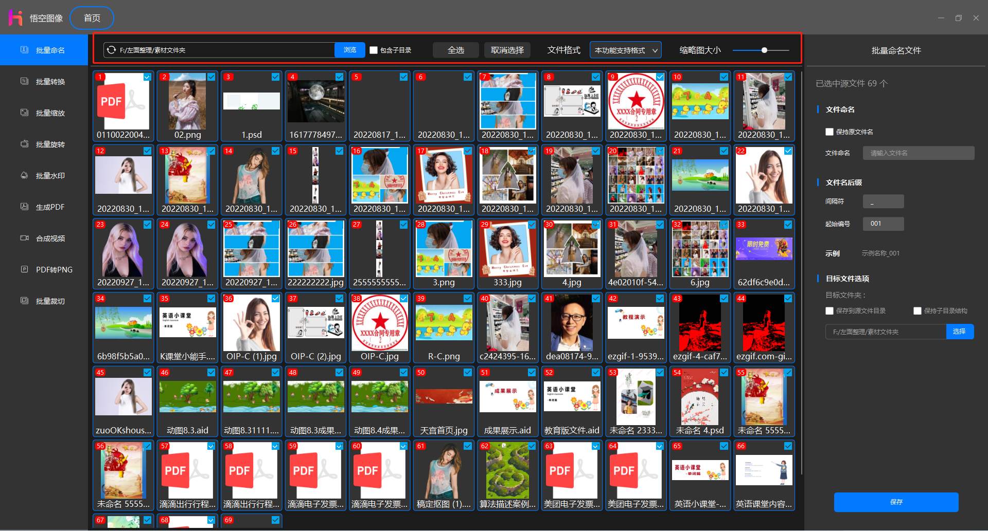Select the 教育版文件.aid thumbnail
The width and height of the screenshot is (988, 531).
pos(571,401)
